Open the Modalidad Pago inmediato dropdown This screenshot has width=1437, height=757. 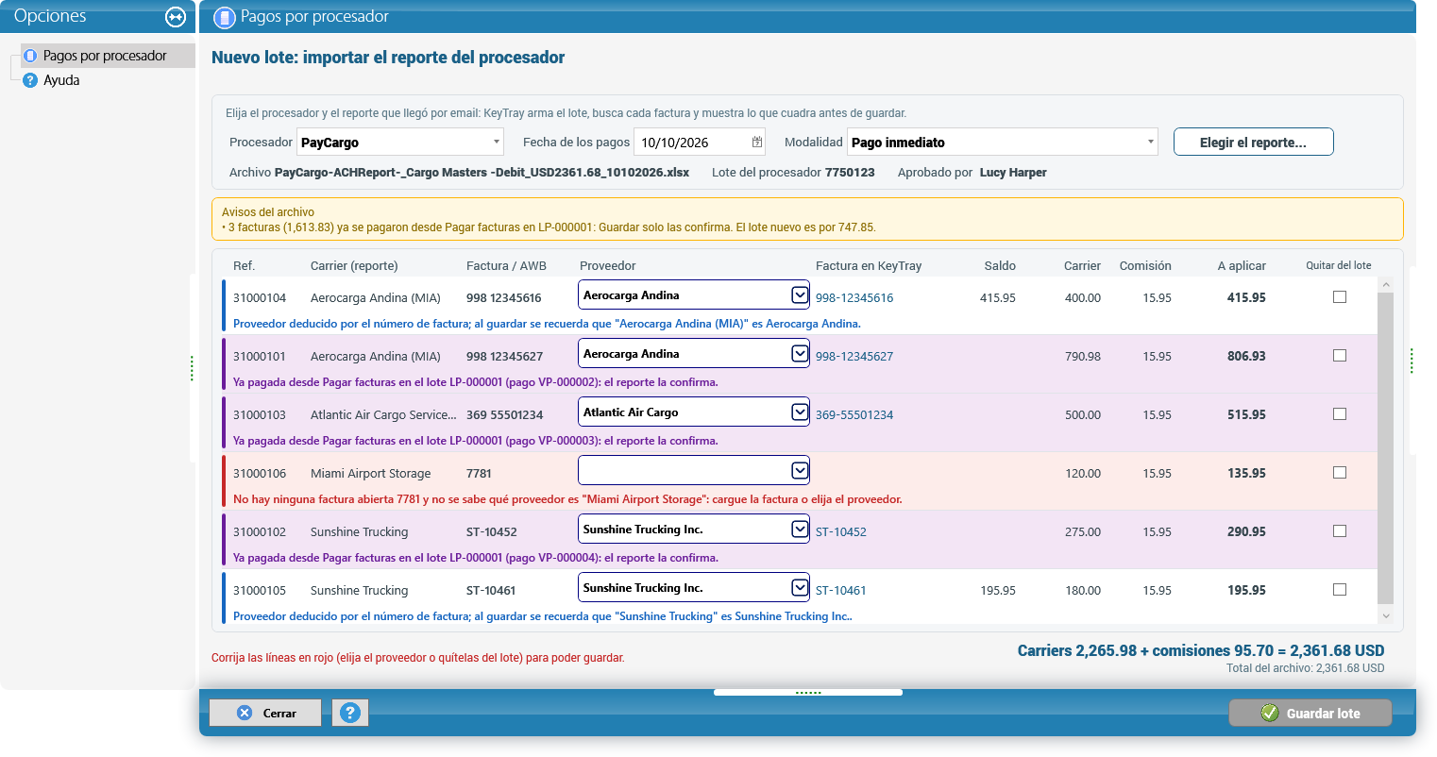click(1150, 142)
